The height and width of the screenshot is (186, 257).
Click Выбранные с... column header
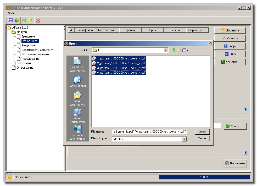click(x=197, y=30)
